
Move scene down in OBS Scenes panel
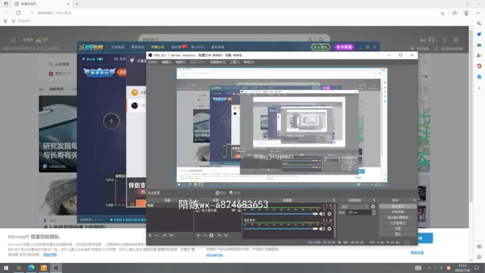[x=171, y=235]
